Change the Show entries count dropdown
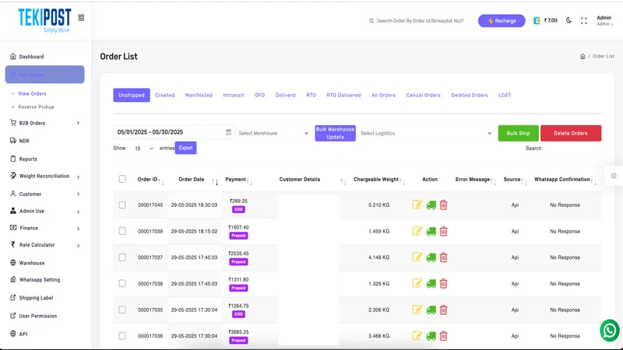Screen dimensions: 623x350 143,149
